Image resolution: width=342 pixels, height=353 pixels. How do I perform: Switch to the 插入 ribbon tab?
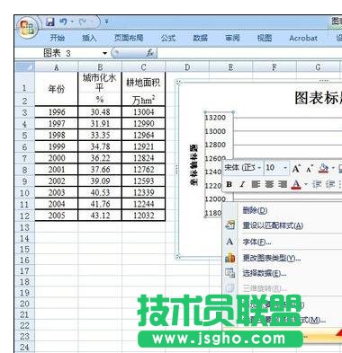click(x=89, y=38)
